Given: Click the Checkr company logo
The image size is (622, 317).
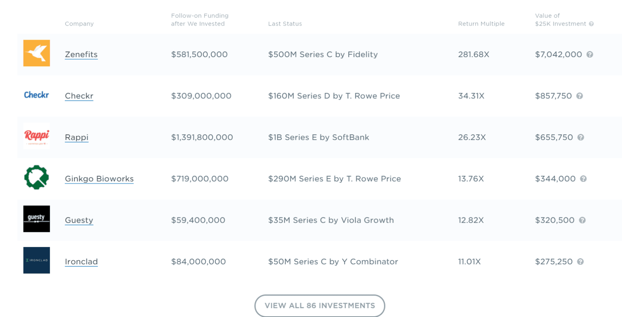Looking at the screenshot, I should click(x=36, y=94).
